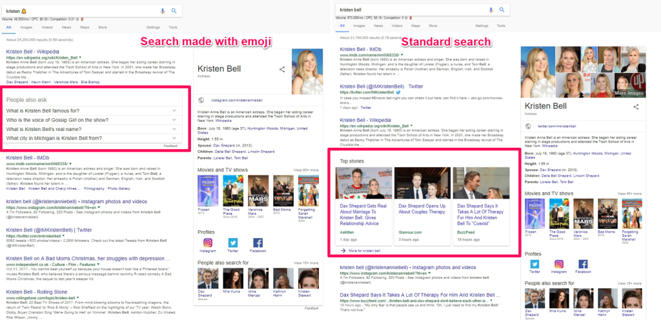Click Feedback under People also ask box
Image resolution: width=661 pixels, height=320 pixels.
170,146
